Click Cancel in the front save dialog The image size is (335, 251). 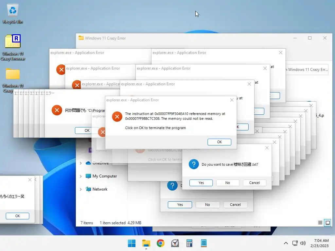[x=254, y=183]
